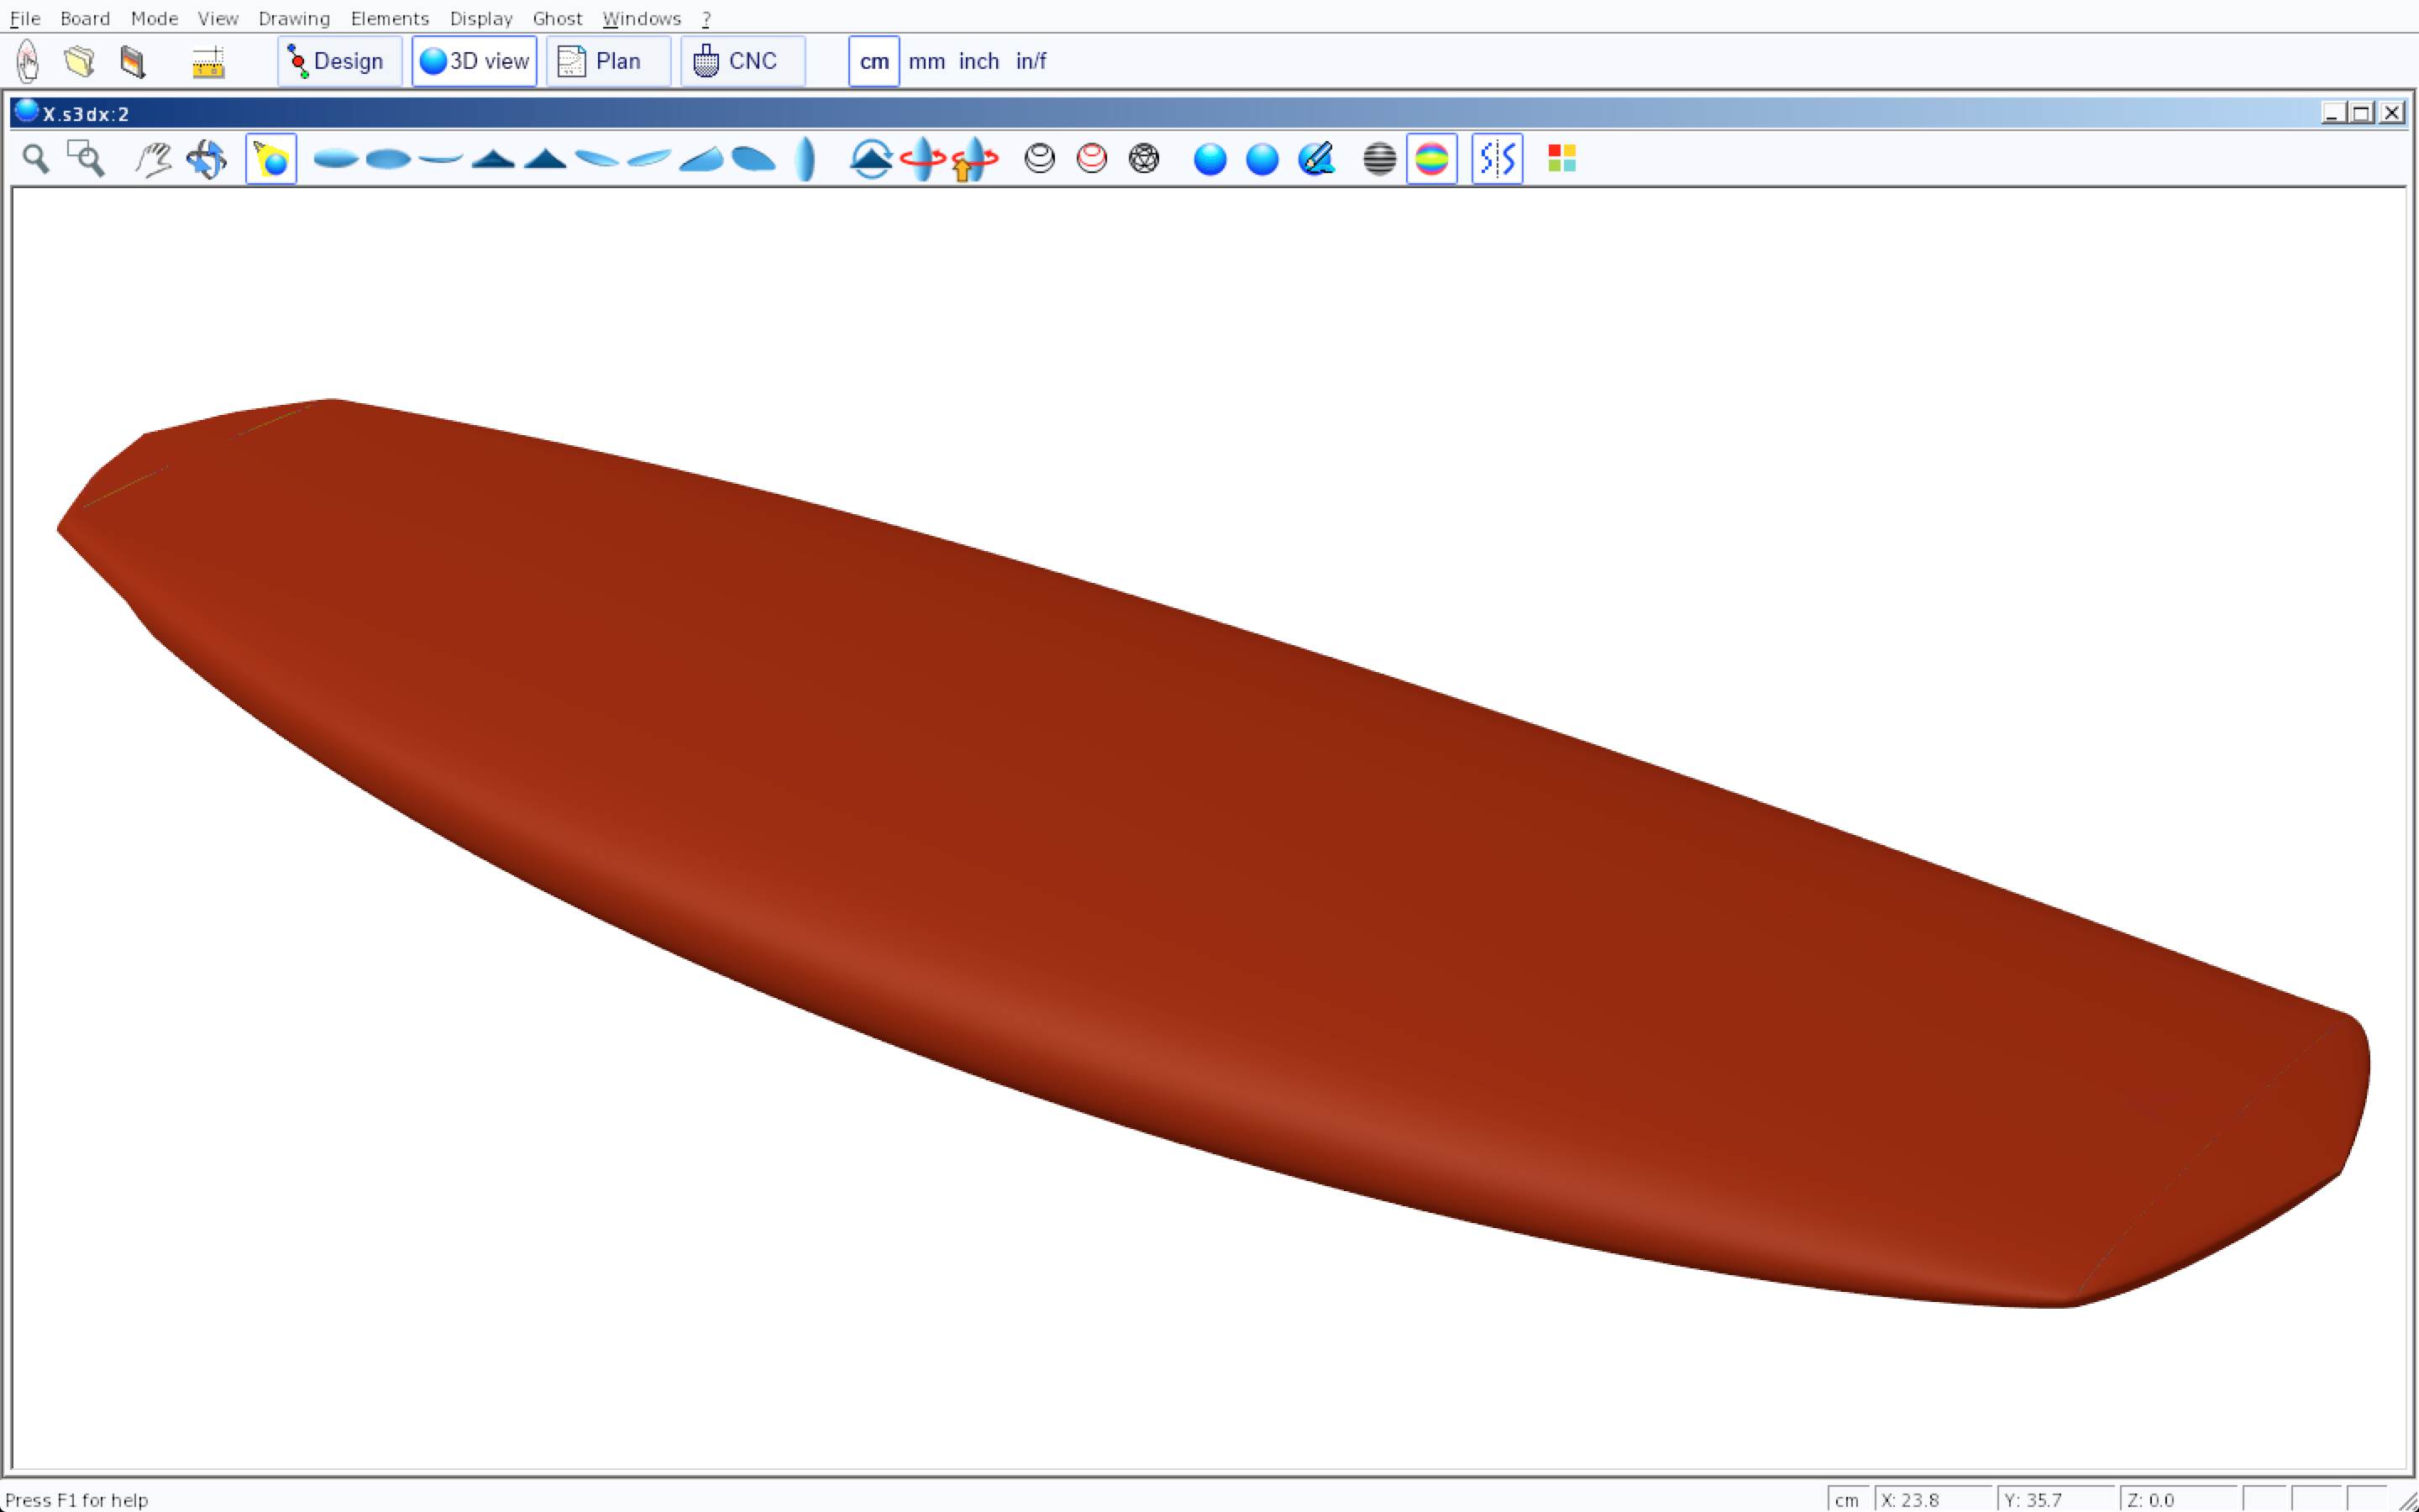This screenshot has height=1512, width=2419.
Task: Switch units to mm
Action: 926,62
